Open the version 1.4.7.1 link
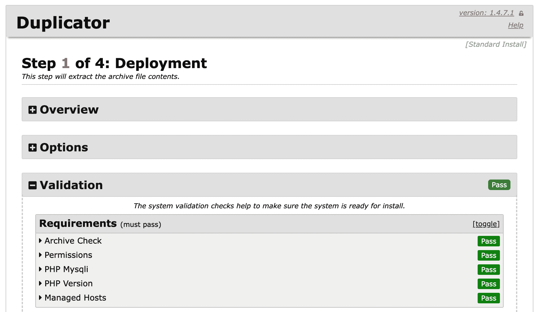 click(486, 13)
